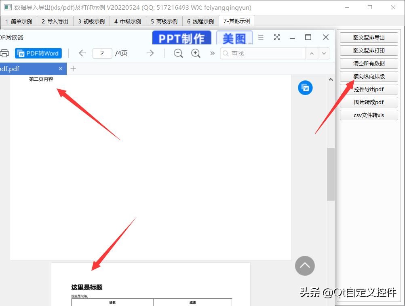This screenshot has width=405, height=306.
Task: Go to the next page with the right arrow
Action: pos(150,53)
